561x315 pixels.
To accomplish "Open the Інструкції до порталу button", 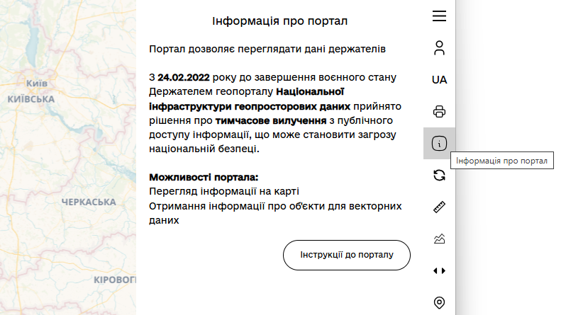I will [x=346, y=255].
